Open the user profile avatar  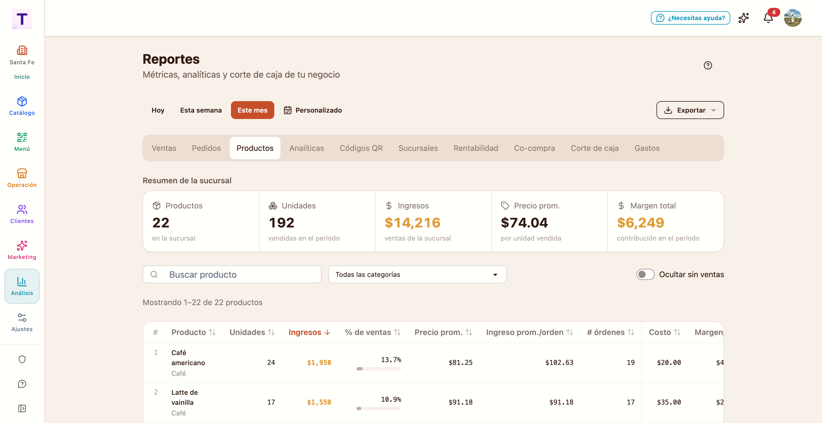click(x=793, y=18)
